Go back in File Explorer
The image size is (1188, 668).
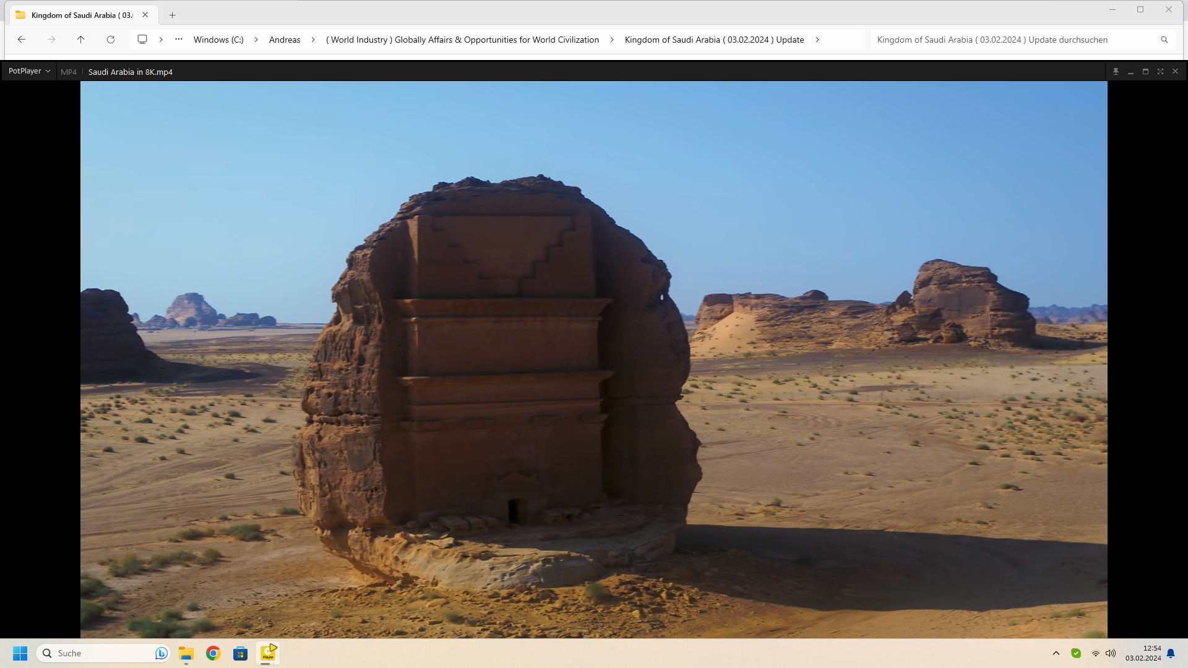22,40
